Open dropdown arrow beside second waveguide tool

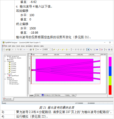[x=60, y=49]
